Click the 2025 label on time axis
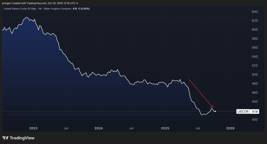Image resolution: width=267 pixels, height=144 pixels. click(x=165, y=128)
